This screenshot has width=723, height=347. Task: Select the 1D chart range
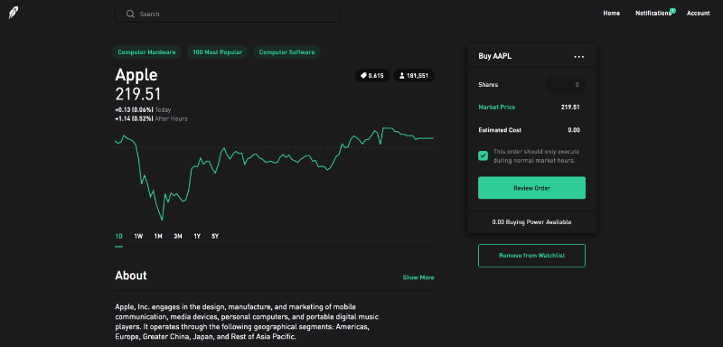click(x=118, y=237)
